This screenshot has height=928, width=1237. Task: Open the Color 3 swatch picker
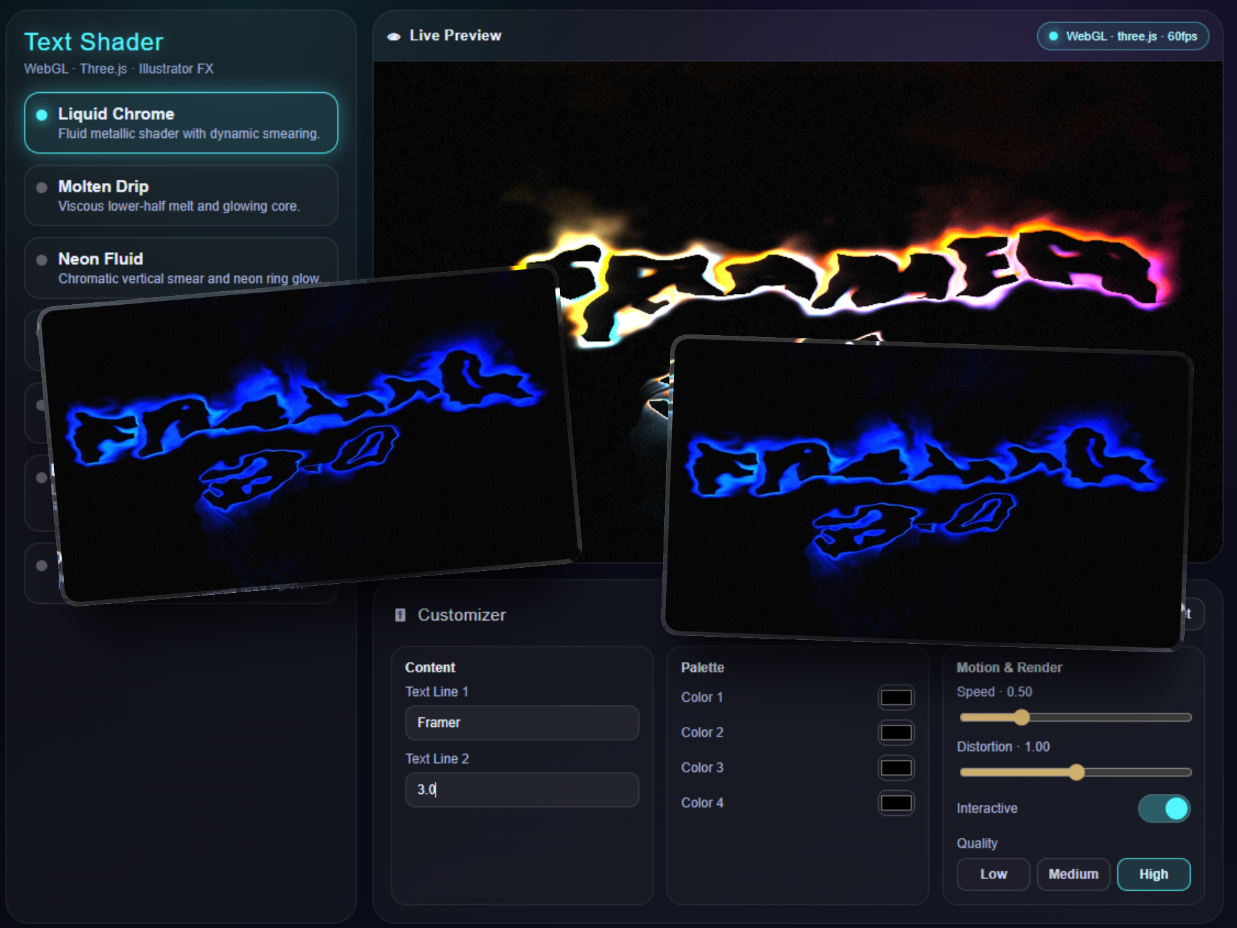click(896, 768)
